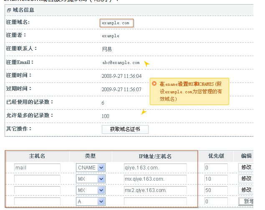Click the domain info panel collapse icon

click(x=9, y=10)
